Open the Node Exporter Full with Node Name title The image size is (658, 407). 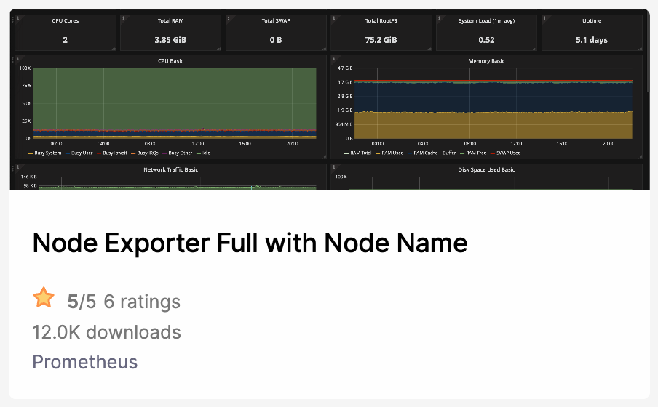(x=250, y=243)
